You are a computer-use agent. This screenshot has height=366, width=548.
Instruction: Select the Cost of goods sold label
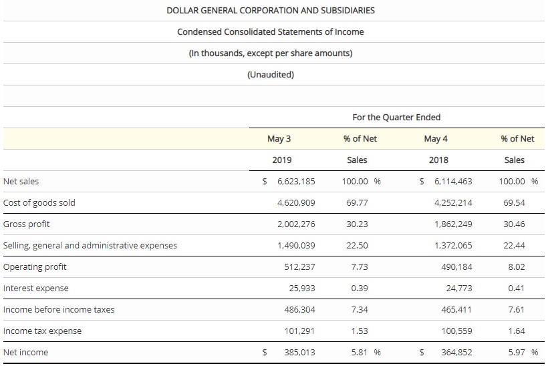[x=39, y=202]
